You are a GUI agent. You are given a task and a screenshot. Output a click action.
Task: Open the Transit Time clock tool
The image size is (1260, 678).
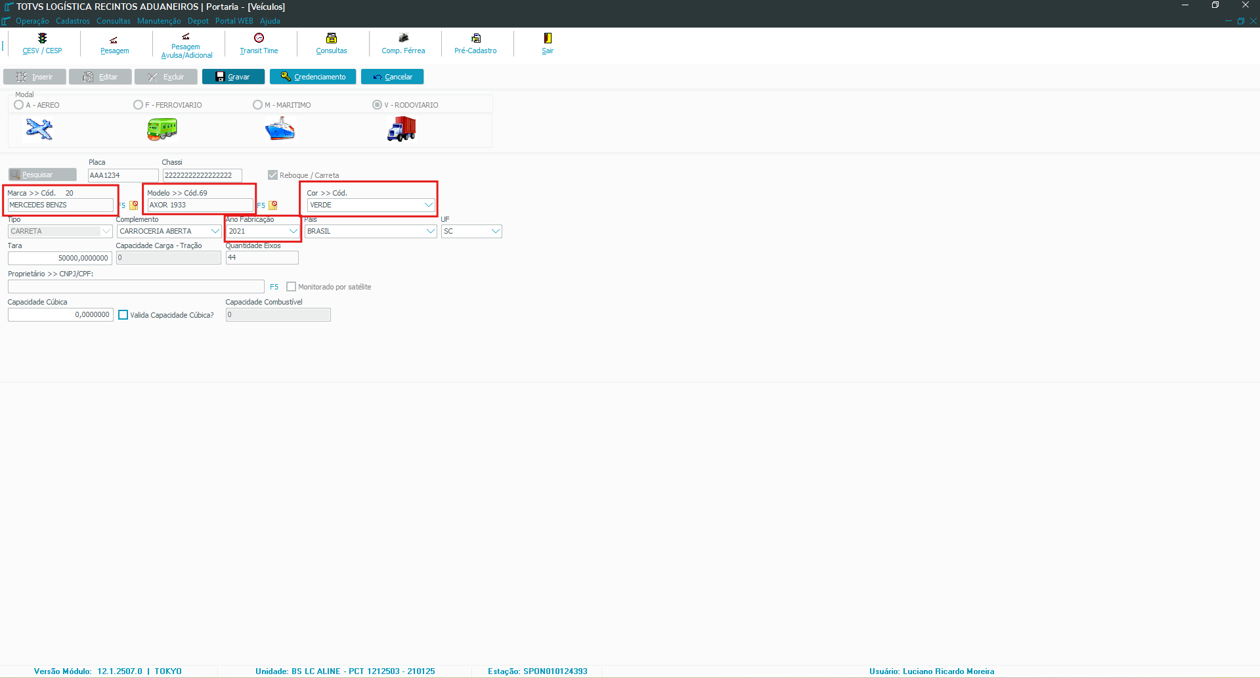click(259, 43)
